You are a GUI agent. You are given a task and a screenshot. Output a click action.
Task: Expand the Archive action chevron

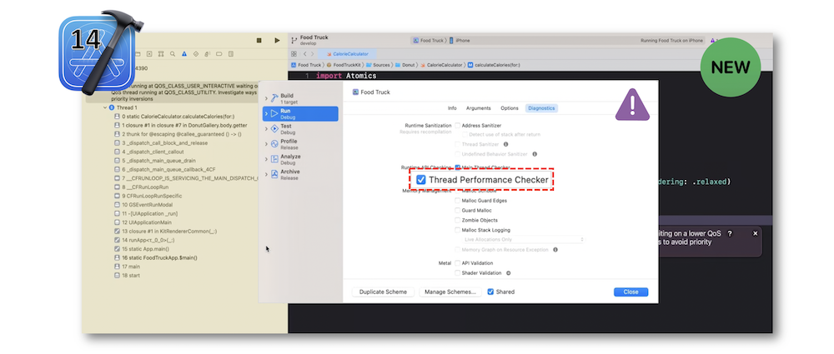267,174
